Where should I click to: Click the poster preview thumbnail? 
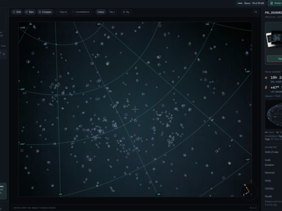pos(274,39)
